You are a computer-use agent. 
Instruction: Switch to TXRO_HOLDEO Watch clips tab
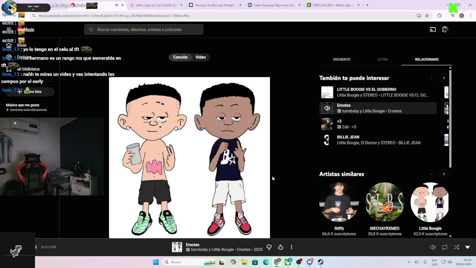click(x=333, y=5)
